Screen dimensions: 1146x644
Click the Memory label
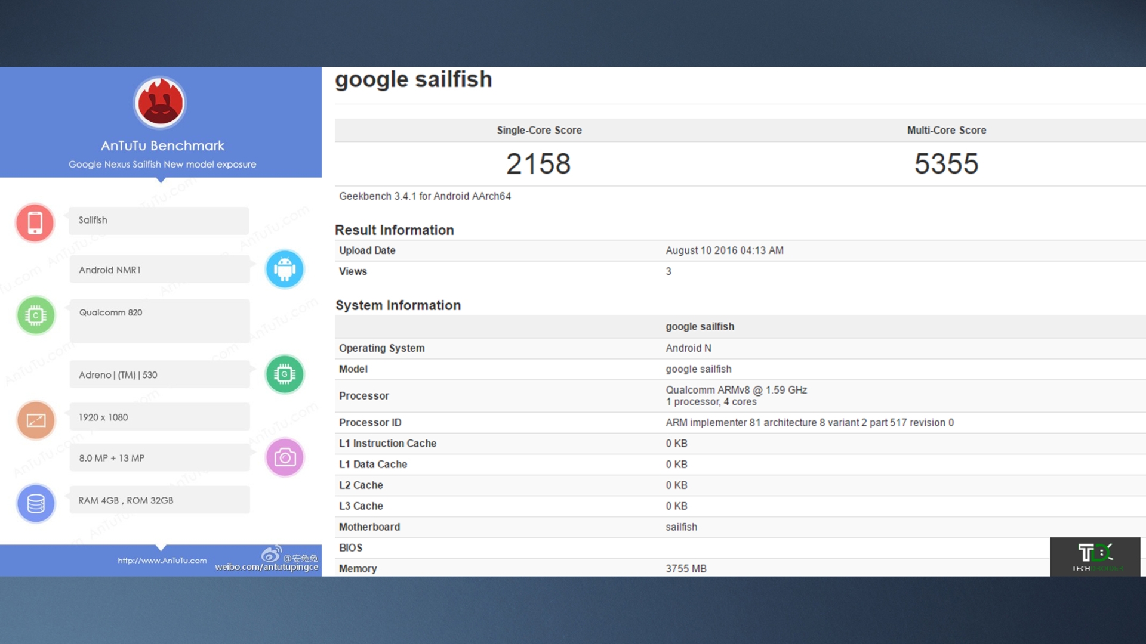pyautogui.click(x=358, y=569)
